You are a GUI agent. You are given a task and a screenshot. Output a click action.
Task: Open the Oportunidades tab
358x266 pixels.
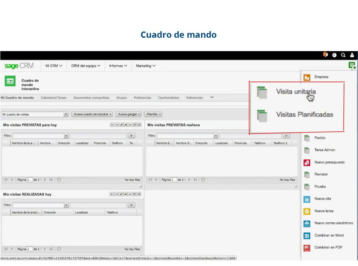[169, 98]
